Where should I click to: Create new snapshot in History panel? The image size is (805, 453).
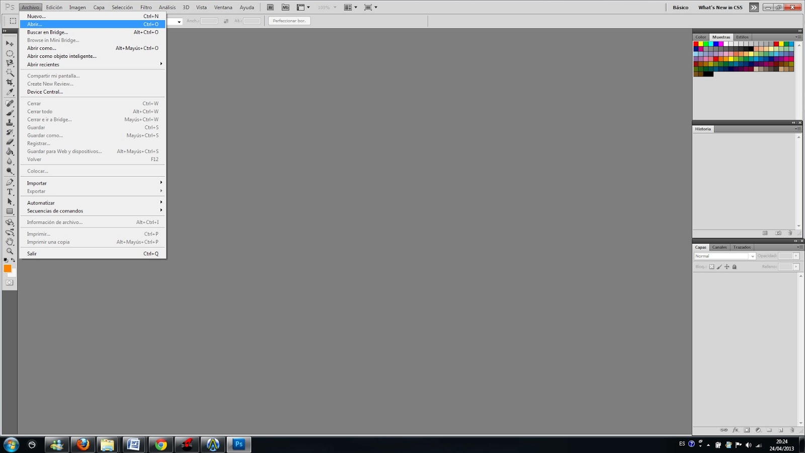coord(778,233)
